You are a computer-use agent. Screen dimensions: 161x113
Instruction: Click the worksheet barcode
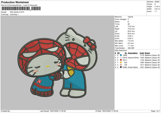[21, 9]
